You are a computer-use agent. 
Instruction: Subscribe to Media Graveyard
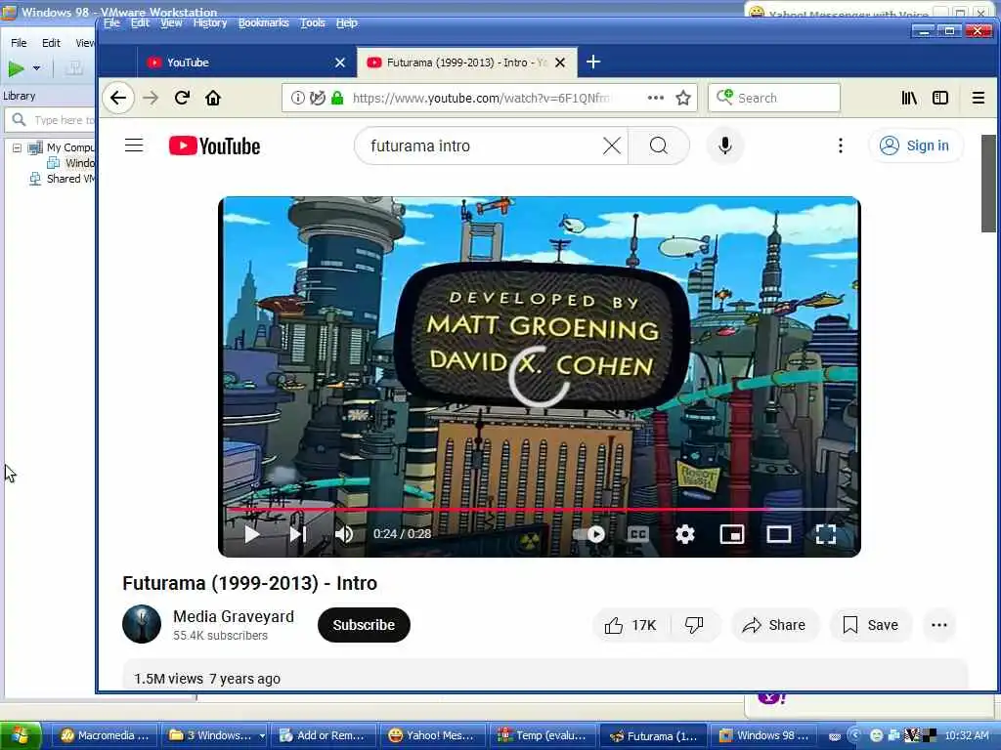[x=364, y=625]
